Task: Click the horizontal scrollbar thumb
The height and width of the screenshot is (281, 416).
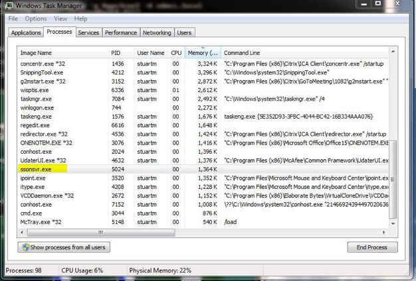Action: point(101,233)
